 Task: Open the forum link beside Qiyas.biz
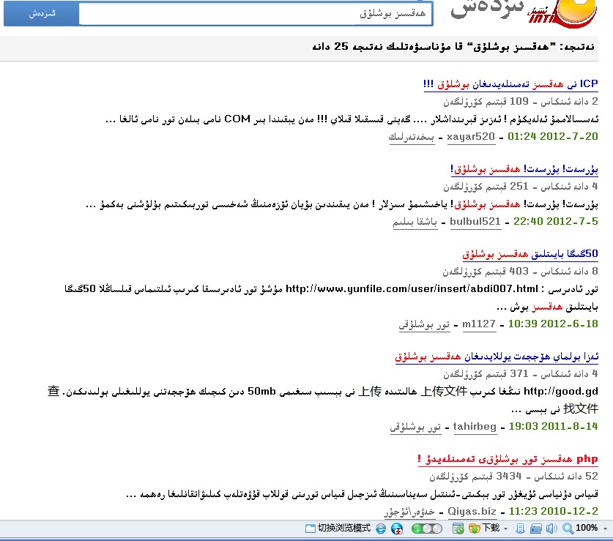(409, 512)
